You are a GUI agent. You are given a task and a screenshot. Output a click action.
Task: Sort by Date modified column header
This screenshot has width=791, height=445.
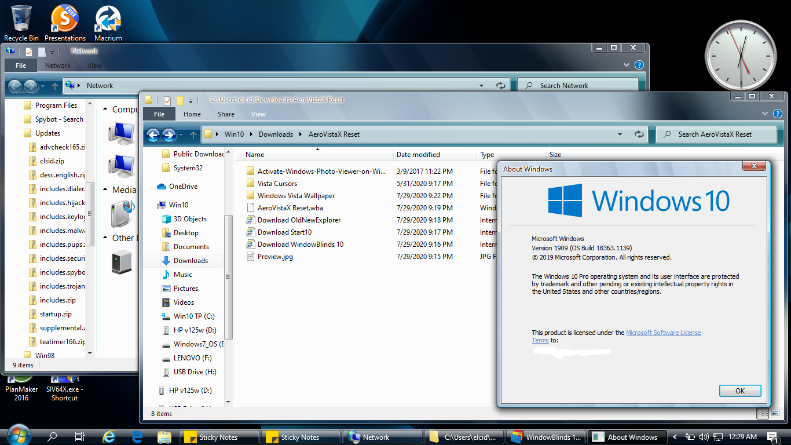435,155
